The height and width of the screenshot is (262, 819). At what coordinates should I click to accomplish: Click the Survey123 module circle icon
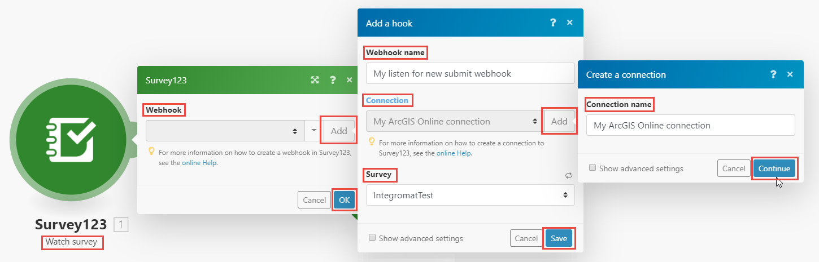[71, 141]
